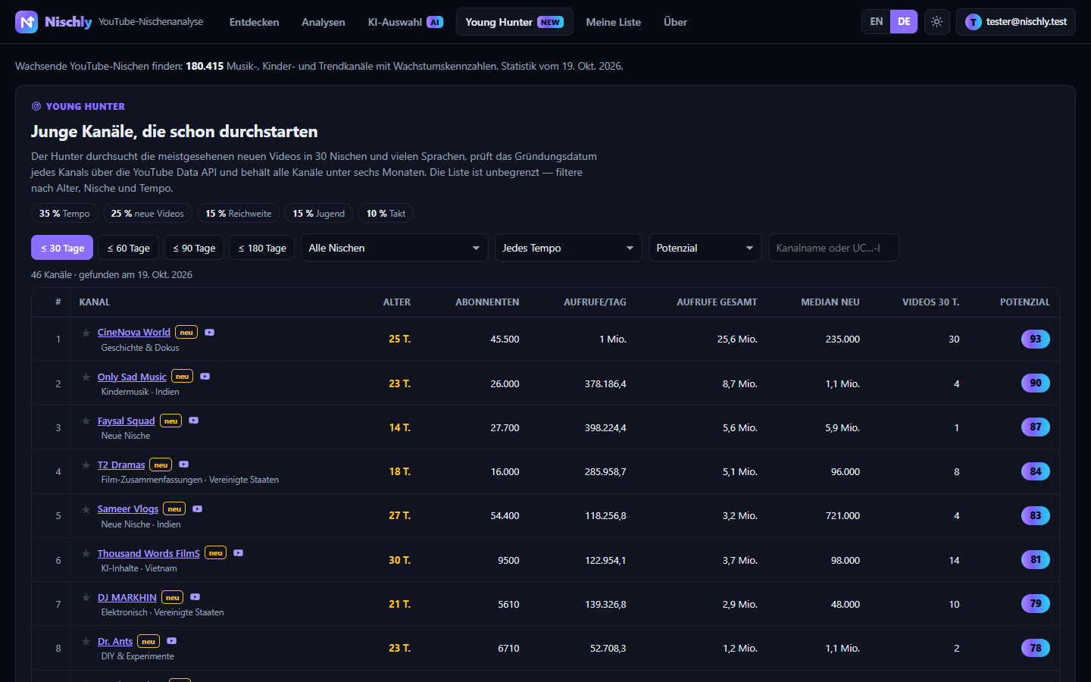Star the Only Sad Music channel
Screen dimensions: 1091x682
coord(86,377)
